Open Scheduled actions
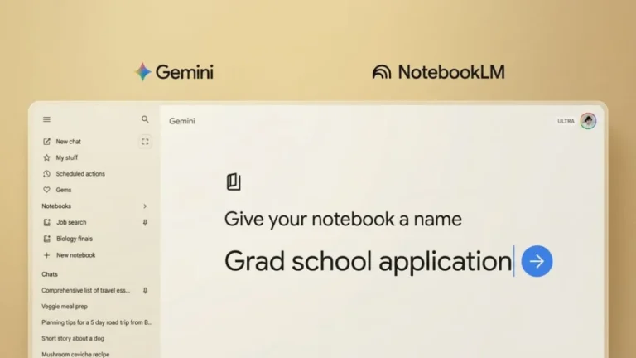 point(80,174)
